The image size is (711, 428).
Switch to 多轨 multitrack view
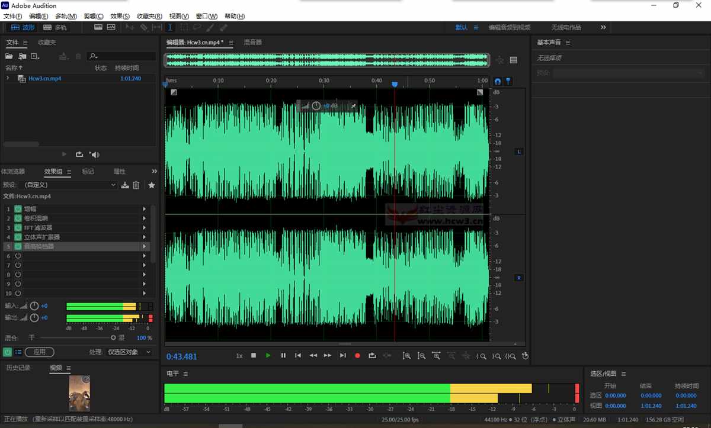click(x=56, y=27)
